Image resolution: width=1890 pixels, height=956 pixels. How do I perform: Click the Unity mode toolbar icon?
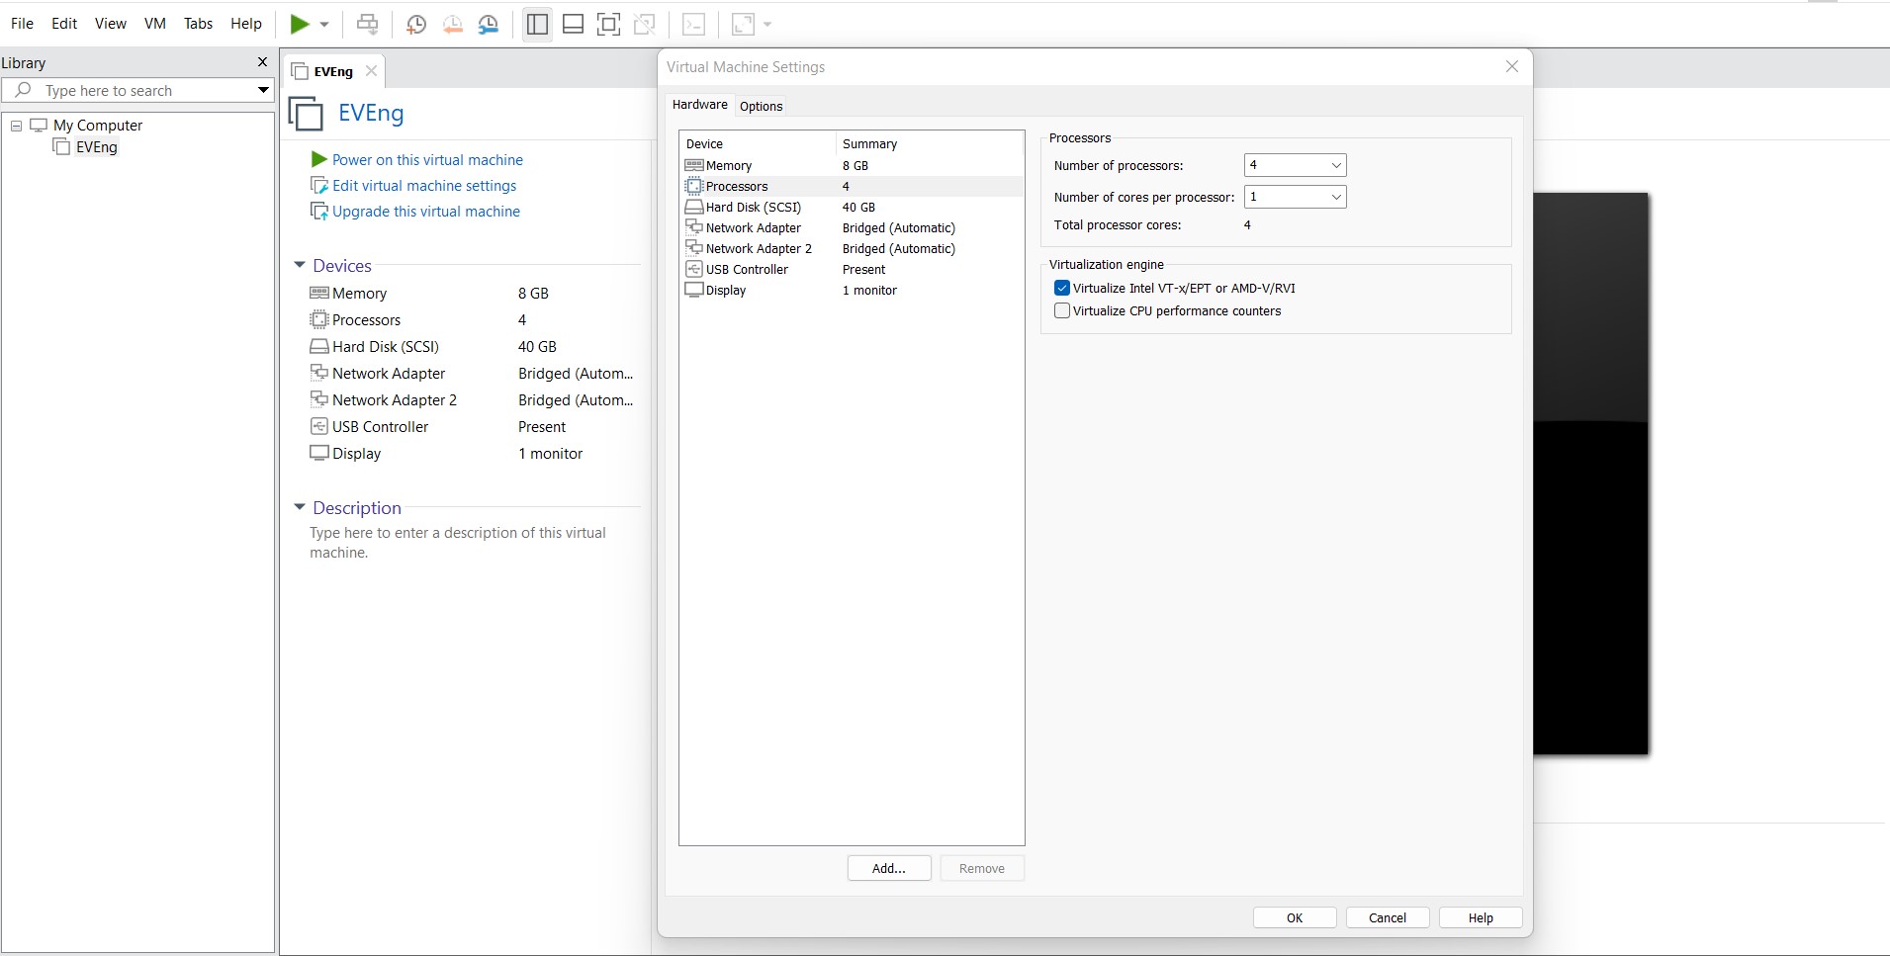coord(645,25)
